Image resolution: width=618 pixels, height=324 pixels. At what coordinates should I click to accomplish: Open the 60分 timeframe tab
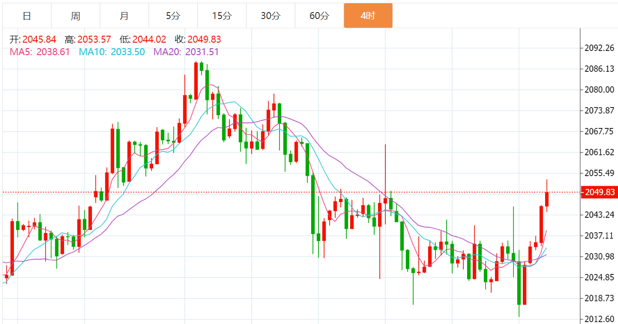click(x=319, y=16)
